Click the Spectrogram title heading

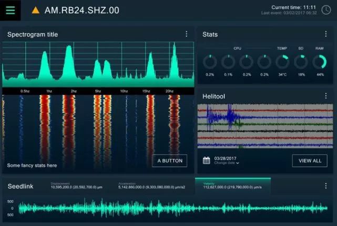33,34
